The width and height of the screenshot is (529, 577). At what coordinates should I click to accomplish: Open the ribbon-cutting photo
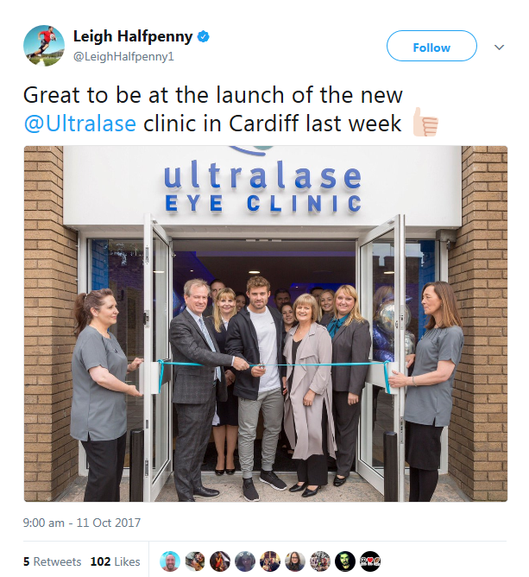tap(266, 323)
